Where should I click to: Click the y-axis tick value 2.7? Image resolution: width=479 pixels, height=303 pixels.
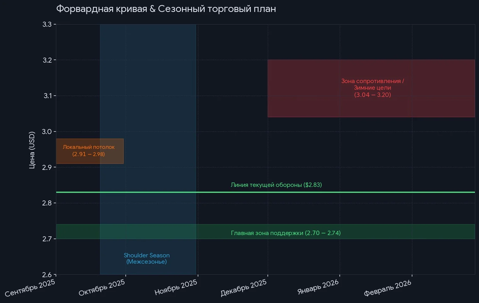click(47, 239)
